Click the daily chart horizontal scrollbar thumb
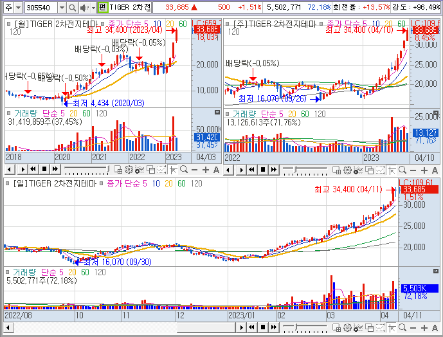This screenshot has height=337, width=443. (x=206, y=327)
